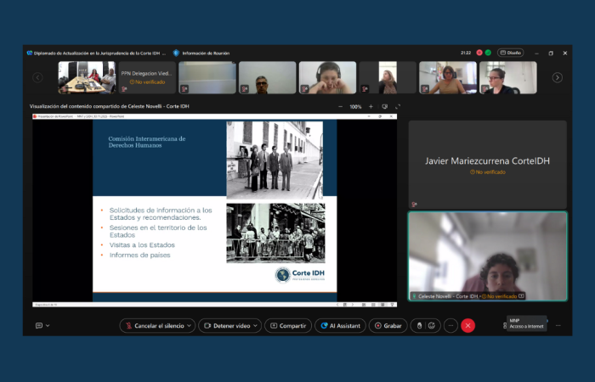Open the closed captions menu at bottom left

(42, 325)
